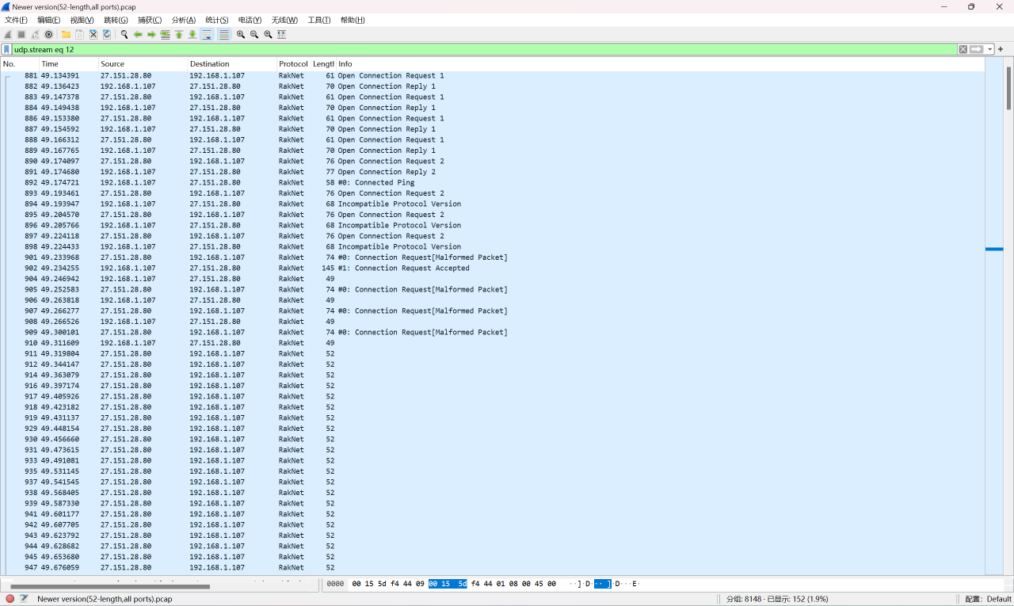
Task: Jump to the first packet icon
Action: [x=179, y=35]
